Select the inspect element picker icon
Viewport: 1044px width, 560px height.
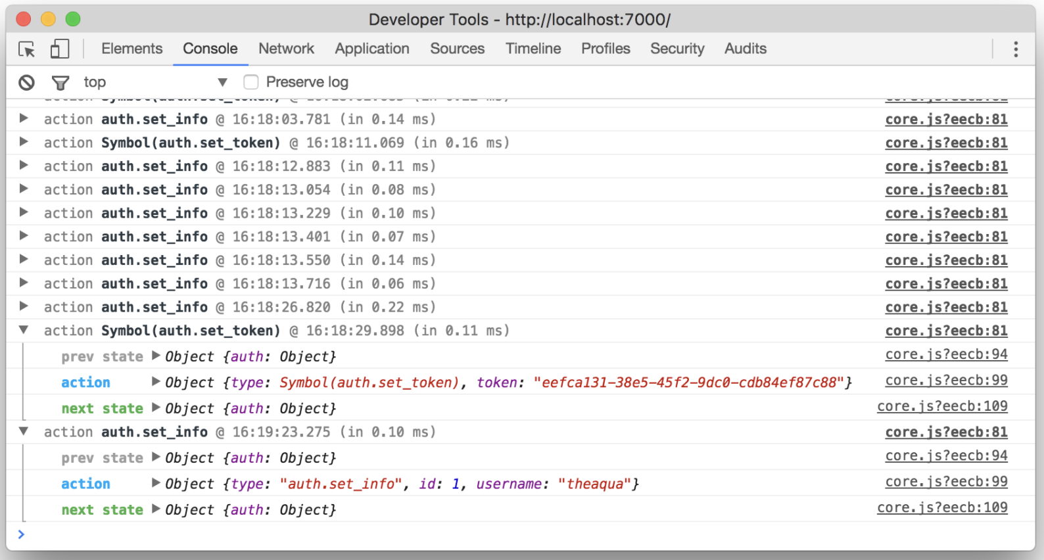point(26,49)
